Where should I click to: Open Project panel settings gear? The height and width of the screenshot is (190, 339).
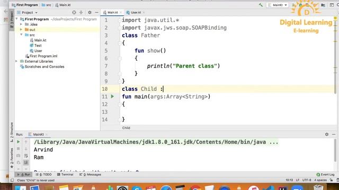pos(90,13)
